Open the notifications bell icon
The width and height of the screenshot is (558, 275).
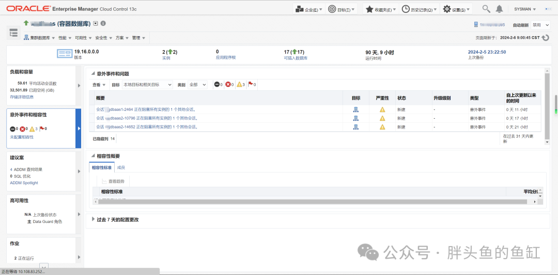tap(500, 9)
